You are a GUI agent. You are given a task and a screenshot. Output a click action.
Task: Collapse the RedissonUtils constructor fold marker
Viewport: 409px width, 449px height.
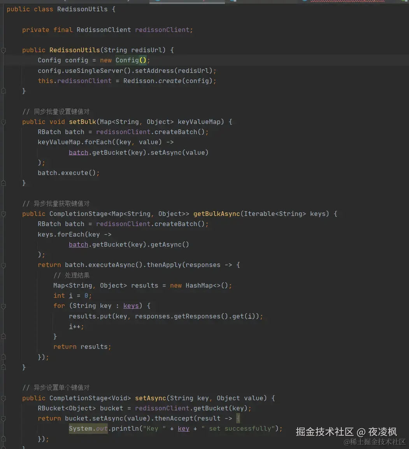4,50
